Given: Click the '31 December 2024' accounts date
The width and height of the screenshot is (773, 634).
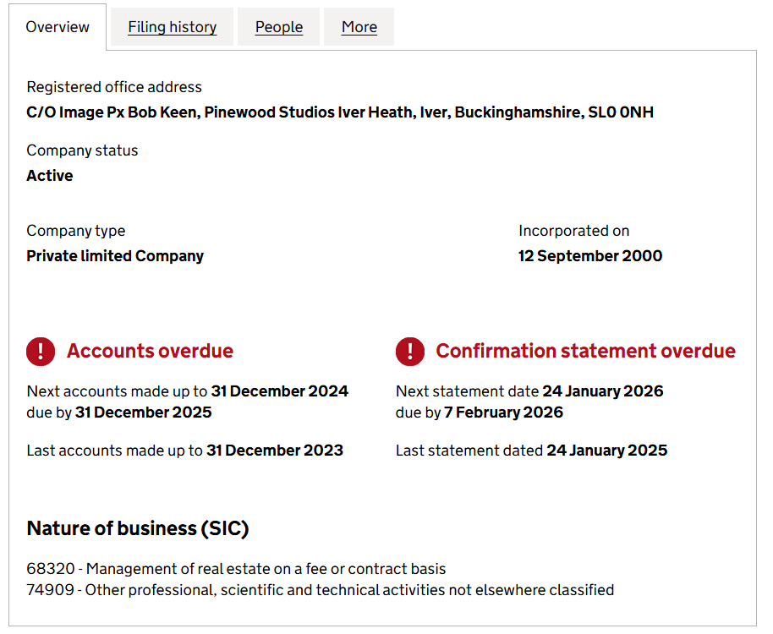Looking at the screenshot, I should pyautogui.click(x=280, y=391).
